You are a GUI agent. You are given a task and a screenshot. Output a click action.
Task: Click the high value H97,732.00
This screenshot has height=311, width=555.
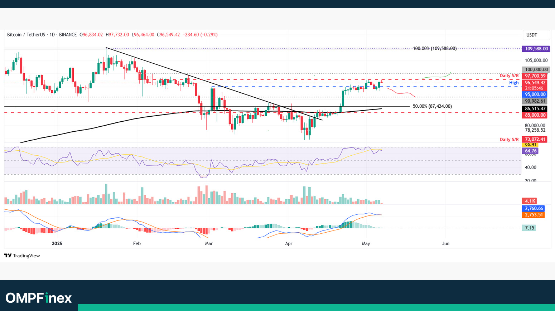[117, 35]
